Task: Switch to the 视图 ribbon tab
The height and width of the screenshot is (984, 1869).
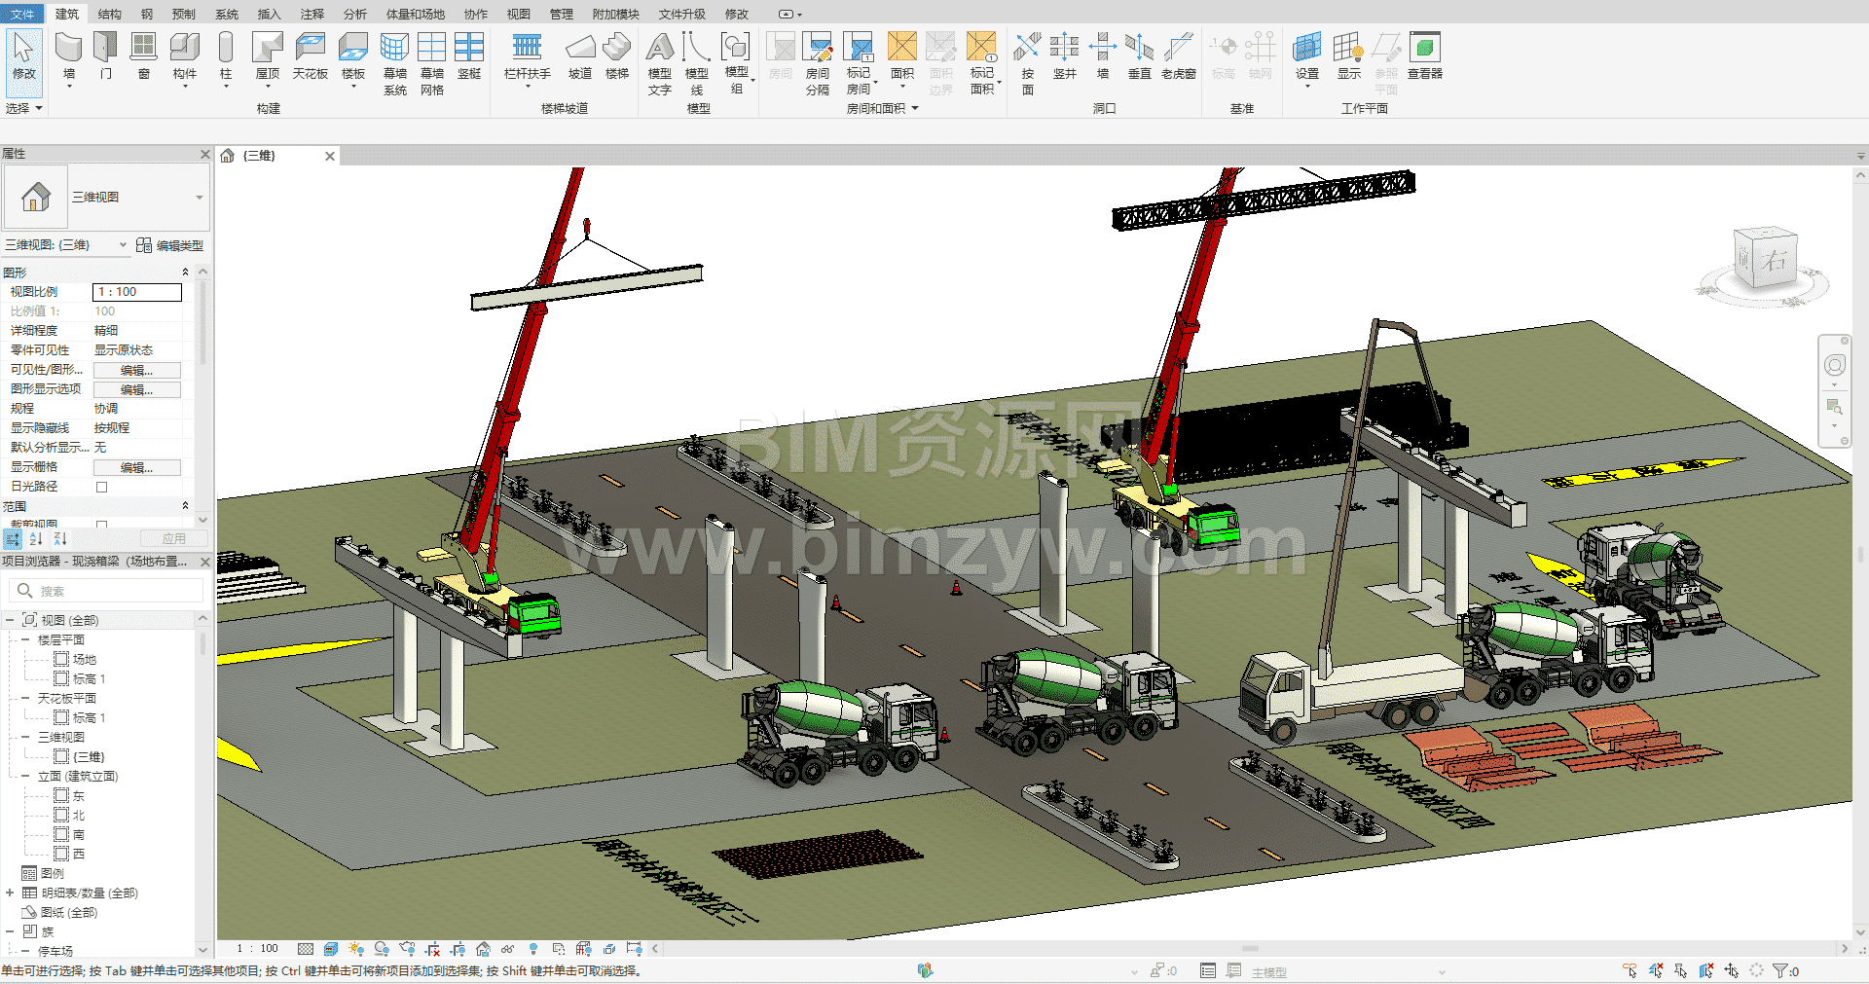Action: (518, 14)
